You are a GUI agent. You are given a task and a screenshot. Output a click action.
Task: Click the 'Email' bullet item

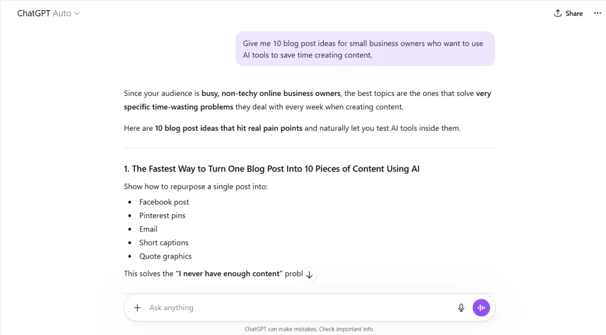pyautogui.click(x=149, y=229)
